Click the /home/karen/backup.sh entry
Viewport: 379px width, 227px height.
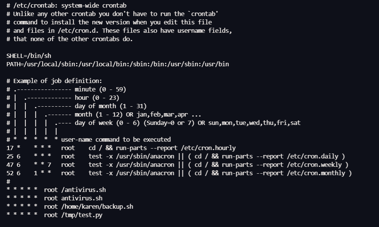[97, 206]
